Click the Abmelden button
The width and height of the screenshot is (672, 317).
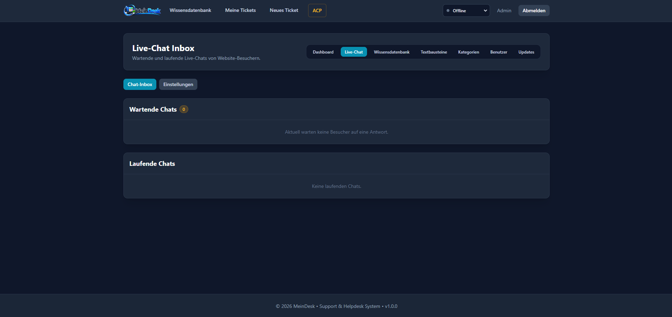[534, 10]
